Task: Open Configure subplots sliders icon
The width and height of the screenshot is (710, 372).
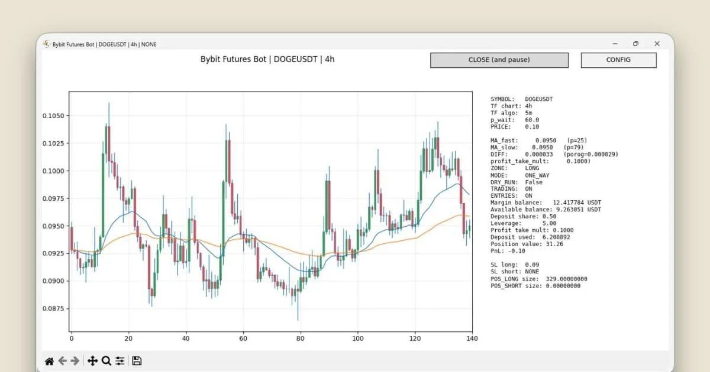Action: (x=120, y=361)
